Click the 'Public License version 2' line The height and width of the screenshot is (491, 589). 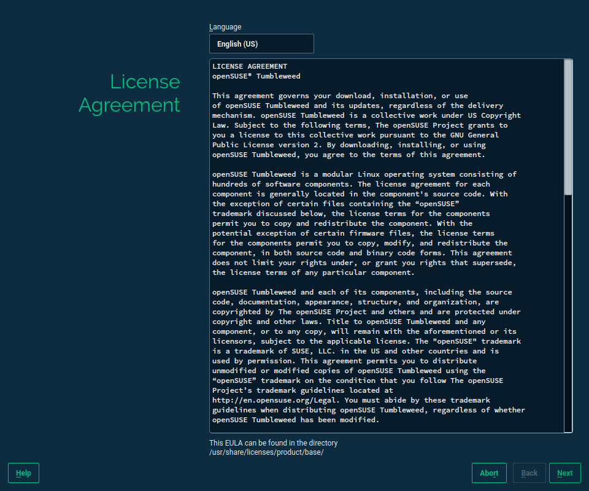click(x=348, y=145)
